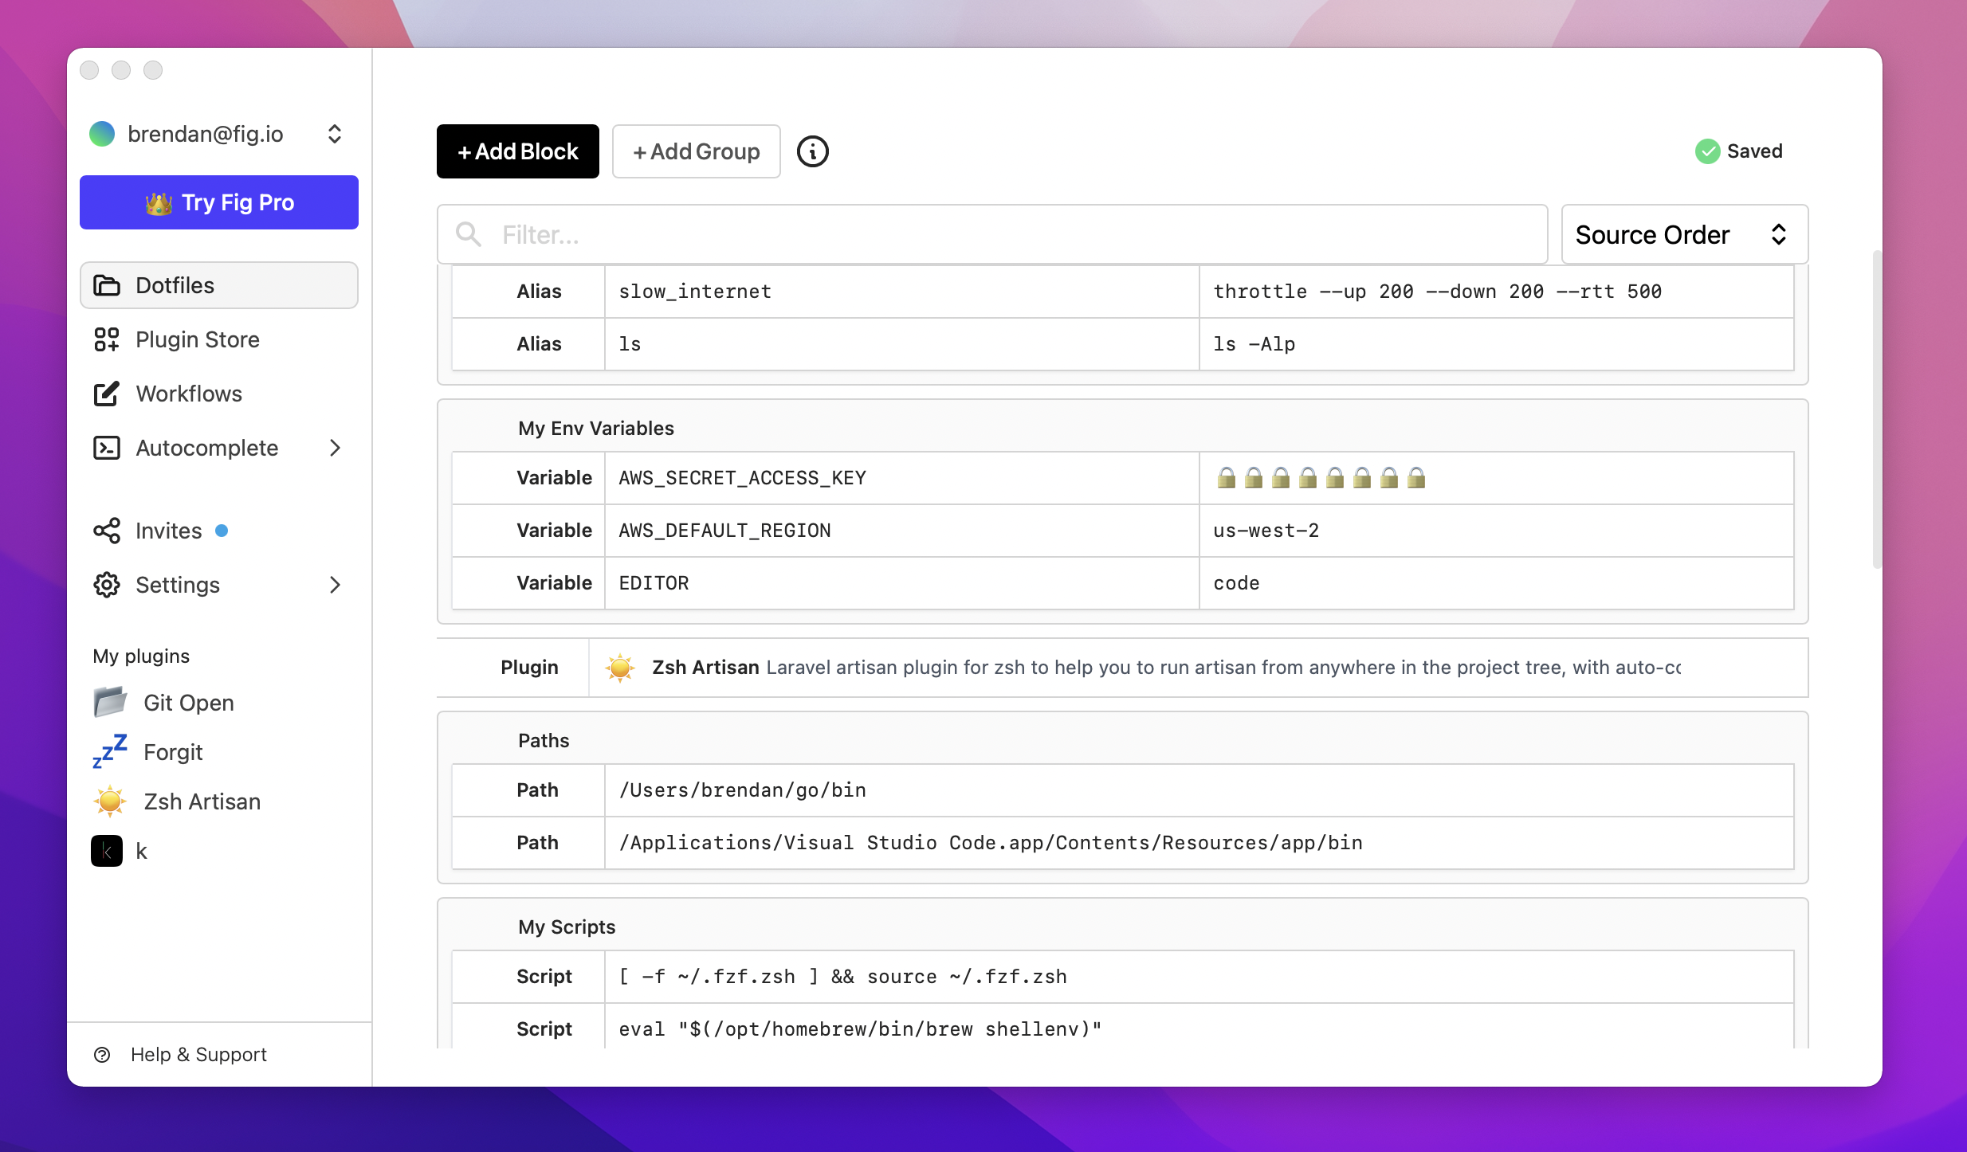Click the black k plugin icon
The width and height of the screenshot is (1967, 1152).
pos(107,851)
